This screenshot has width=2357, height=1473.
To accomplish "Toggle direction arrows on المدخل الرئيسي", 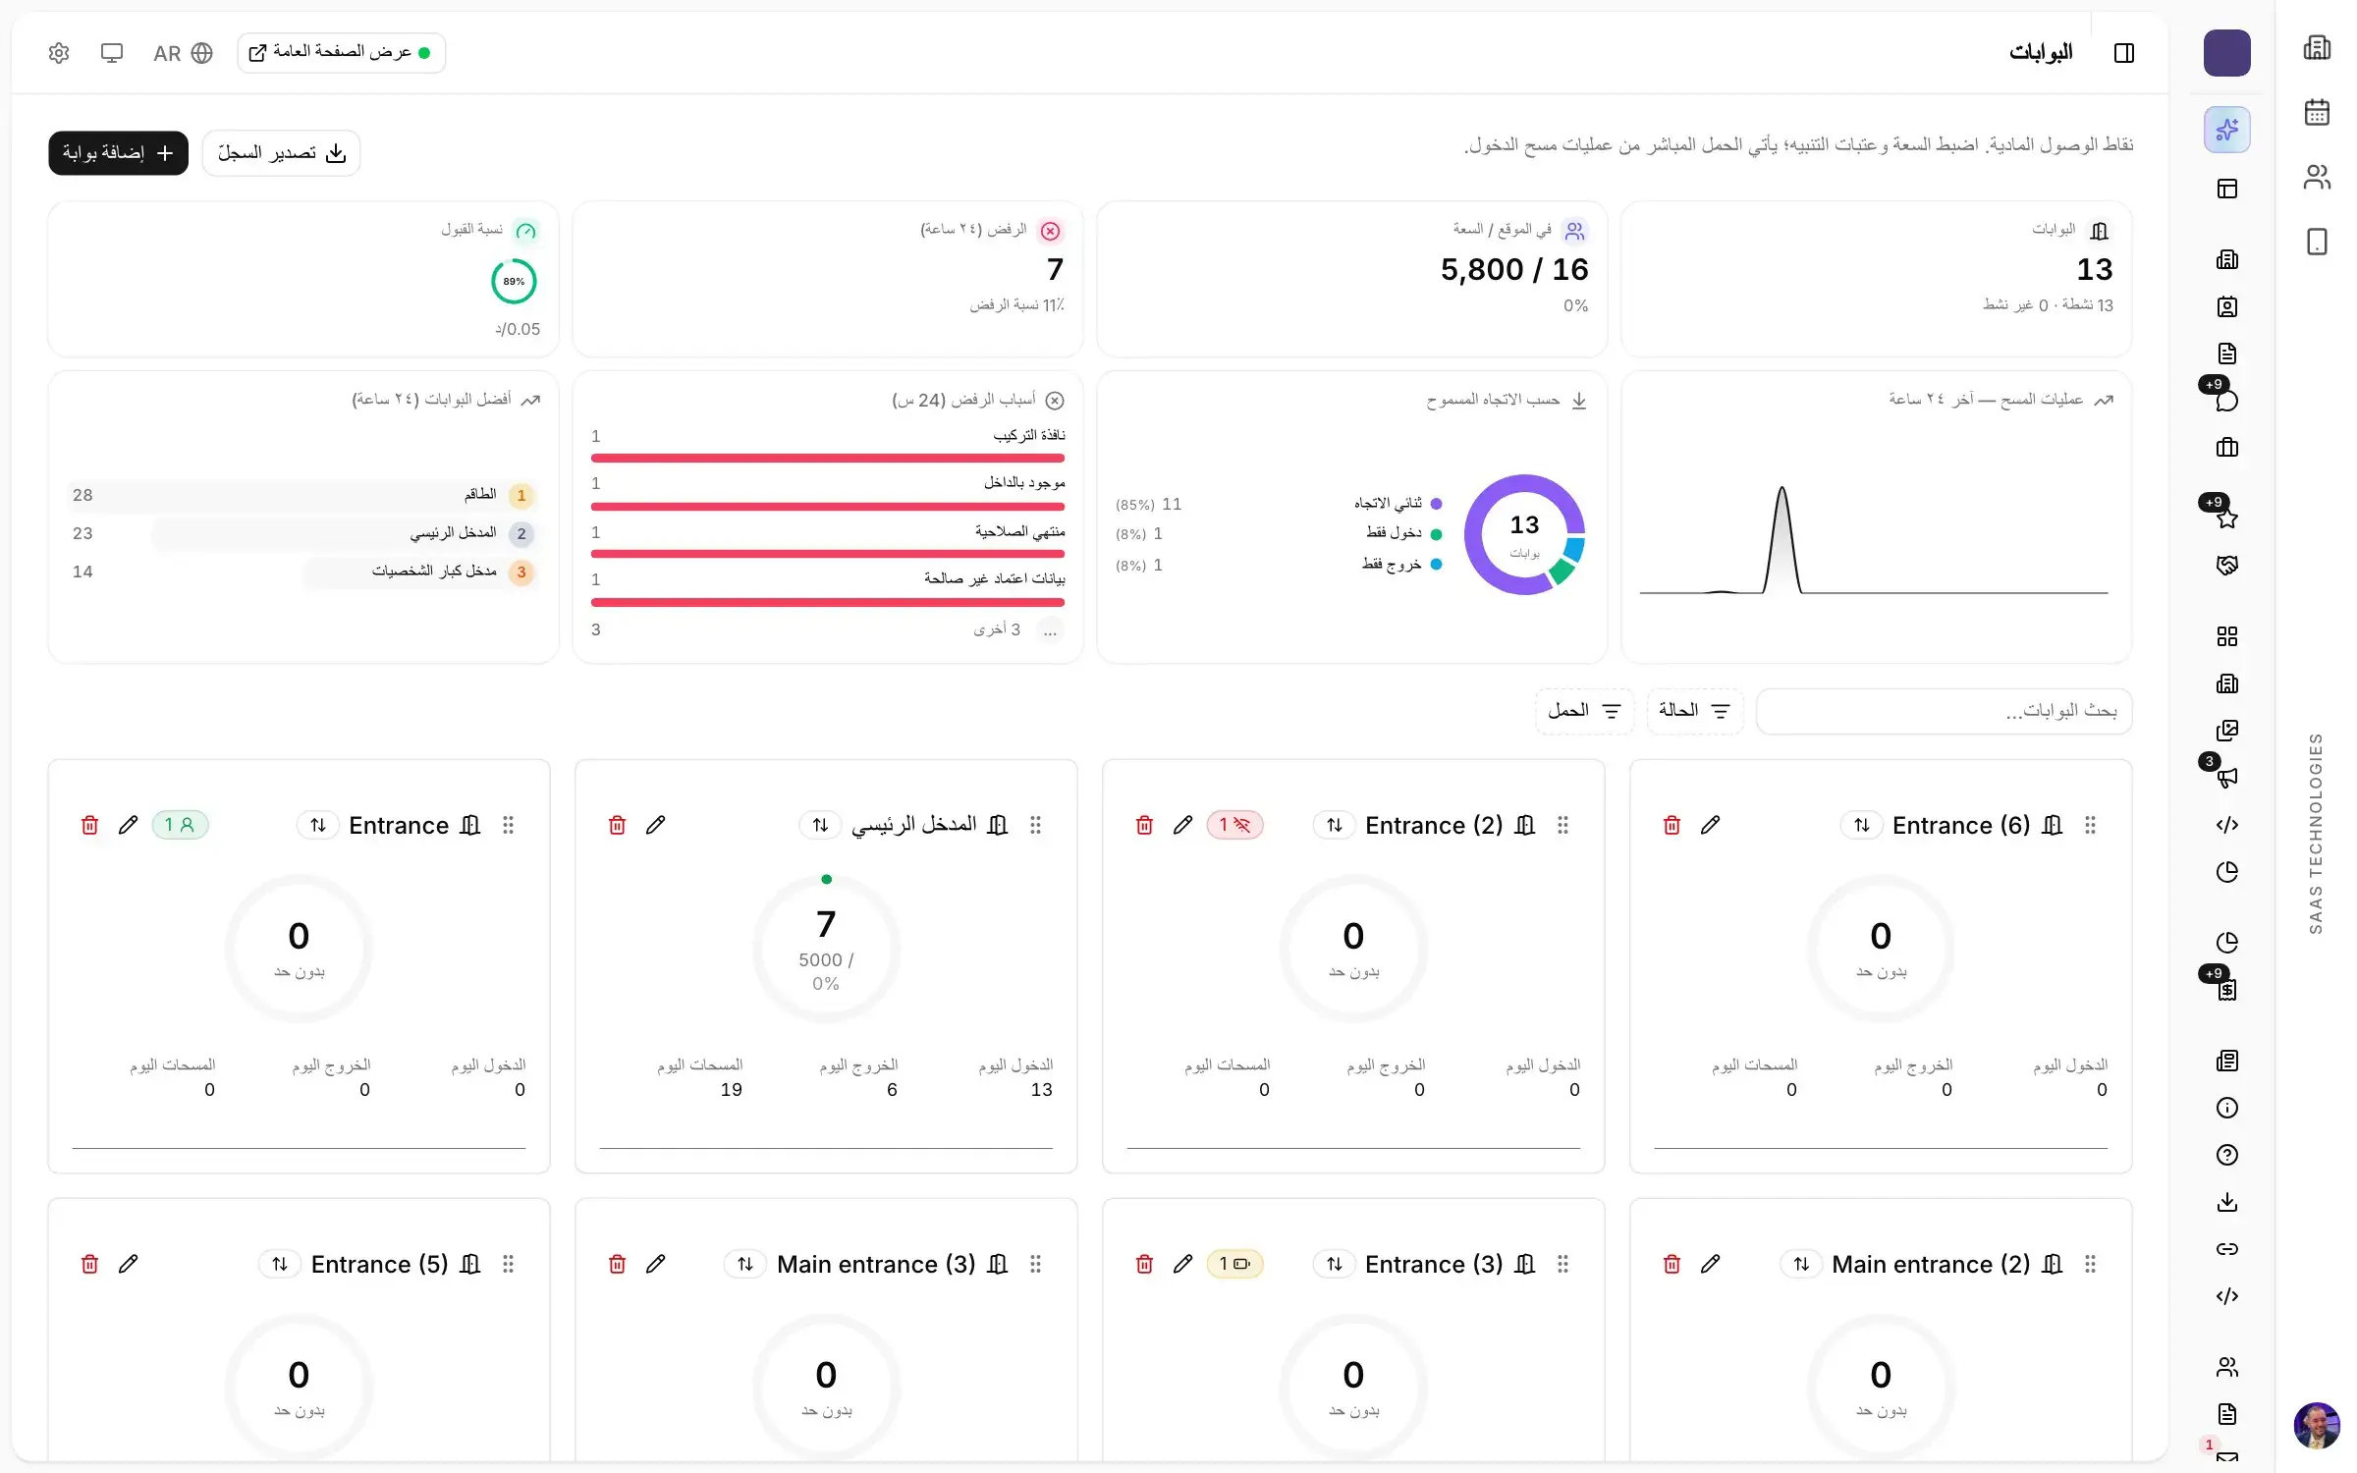I will 820,825.
